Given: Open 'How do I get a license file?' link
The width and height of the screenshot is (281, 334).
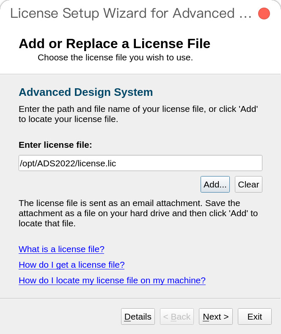Looking at the screenshot, I should coord(72,265).
